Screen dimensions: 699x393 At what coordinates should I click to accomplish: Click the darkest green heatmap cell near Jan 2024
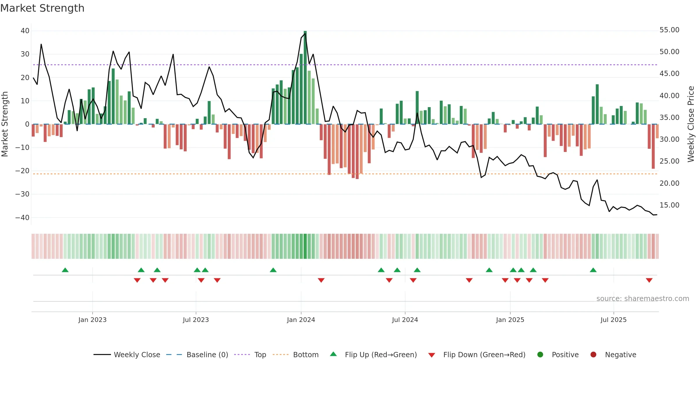305,246
